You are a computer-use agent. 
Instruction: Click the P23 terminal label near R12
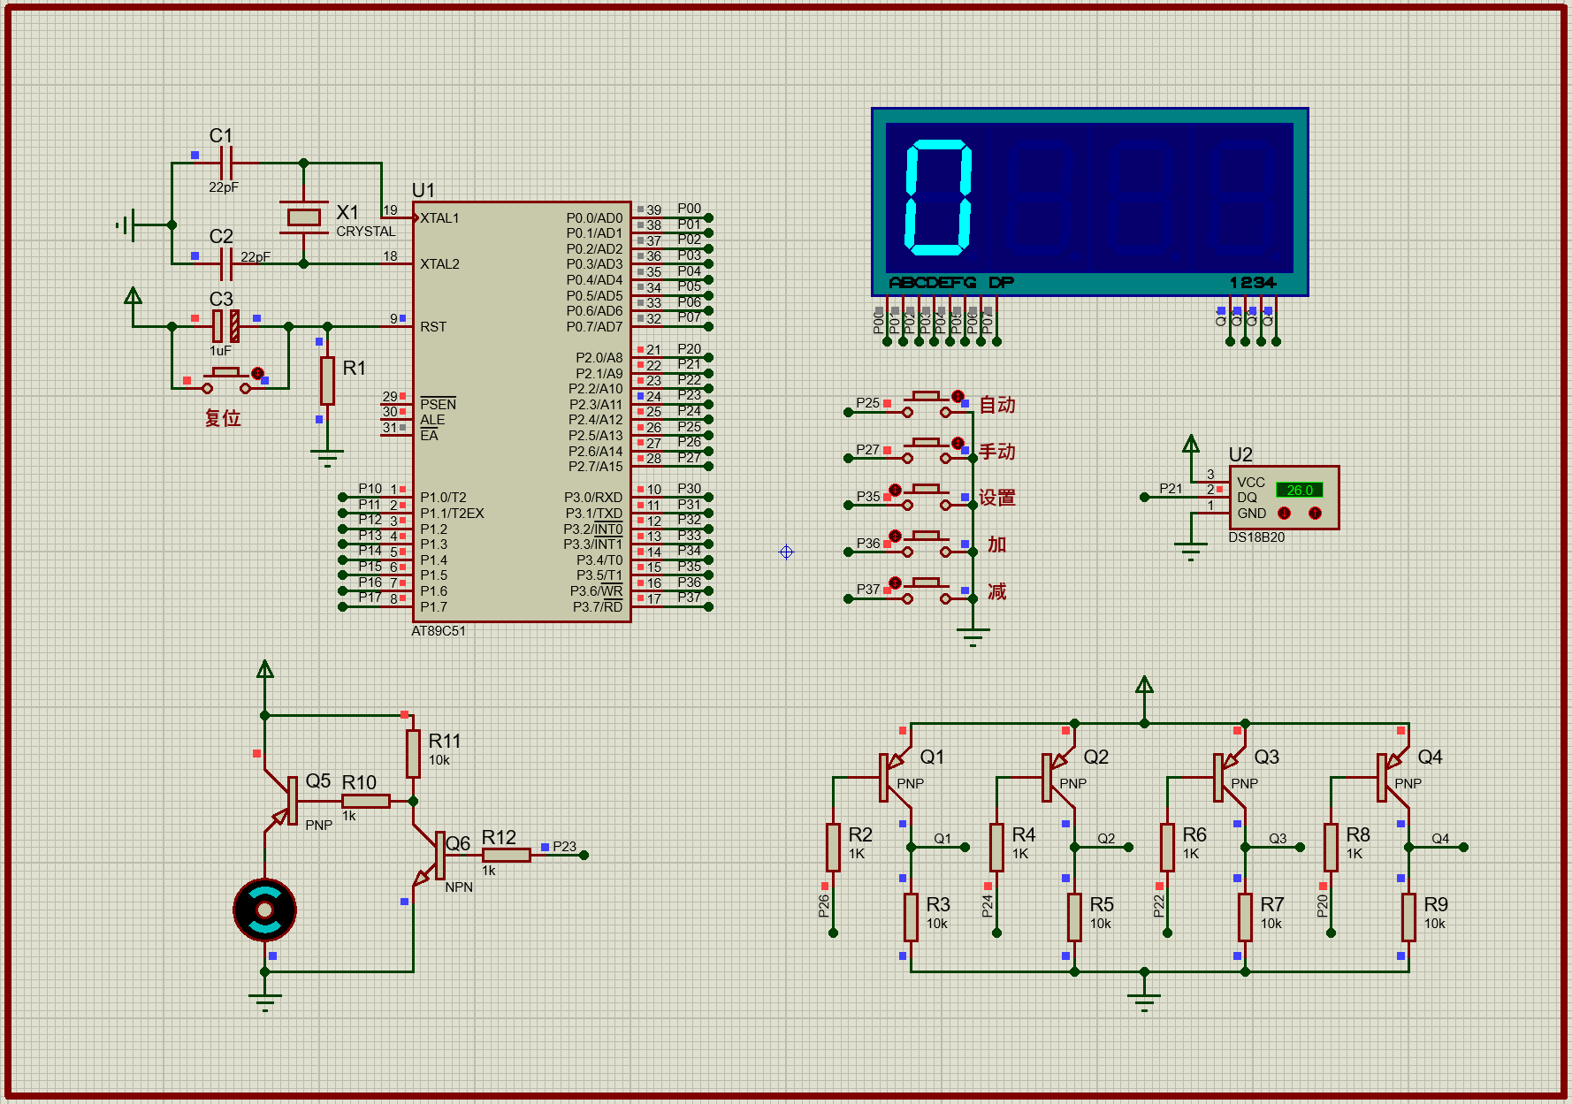(564, 847)
